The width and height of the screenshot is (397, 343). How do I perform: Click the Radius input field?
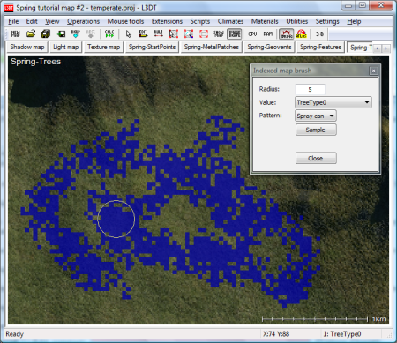pyautogui.click(x=310, y=89)
